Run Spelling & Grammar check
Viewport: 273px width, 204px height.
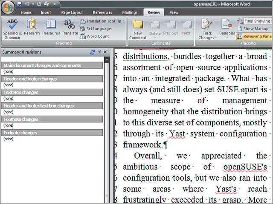pos(12,29)
